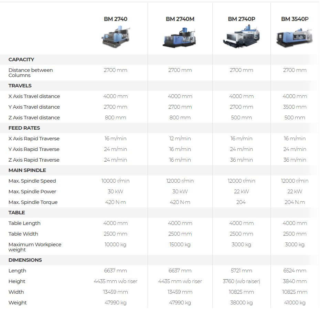
Task: Click BM 2740M's 2500 mm table width
Action: (x=180, y=234)
